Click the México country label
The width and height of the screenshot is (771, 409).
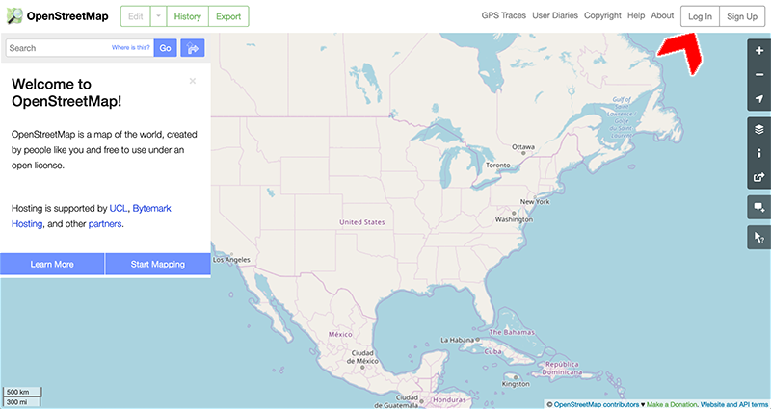tap(340, 334)
